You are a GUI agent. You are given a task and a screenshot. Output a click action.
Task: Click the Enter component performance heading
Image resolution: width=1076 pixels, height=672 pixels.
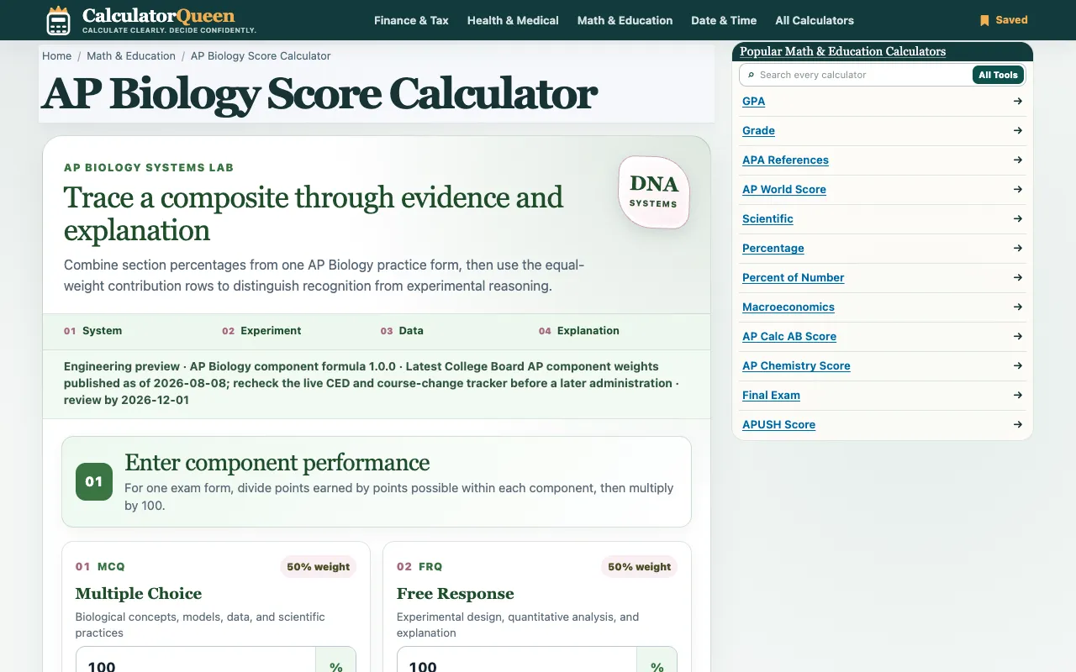coord(277,463)
